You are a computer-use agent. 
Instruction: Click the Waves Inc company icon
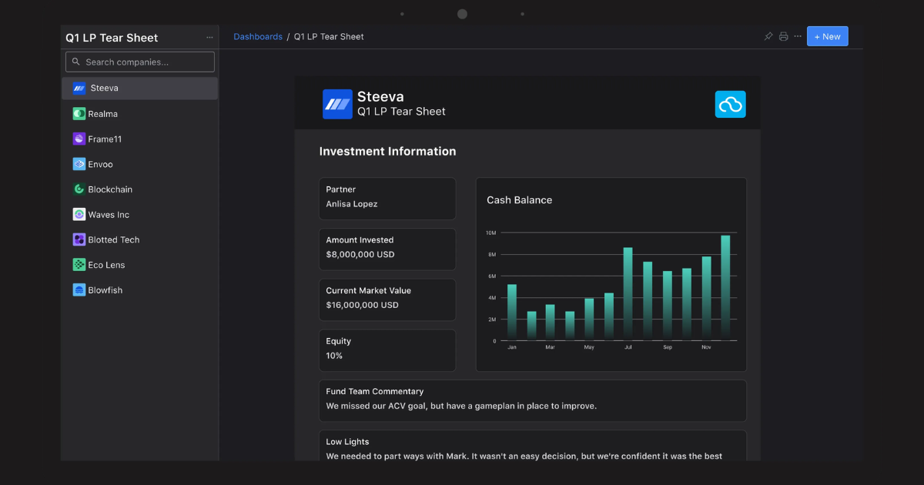79,215
